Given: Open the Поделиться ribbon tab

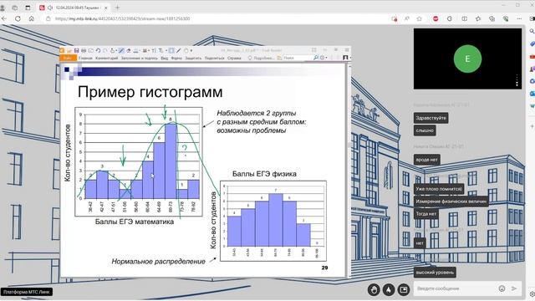Looking at the screenshot, I should point(214,58).
